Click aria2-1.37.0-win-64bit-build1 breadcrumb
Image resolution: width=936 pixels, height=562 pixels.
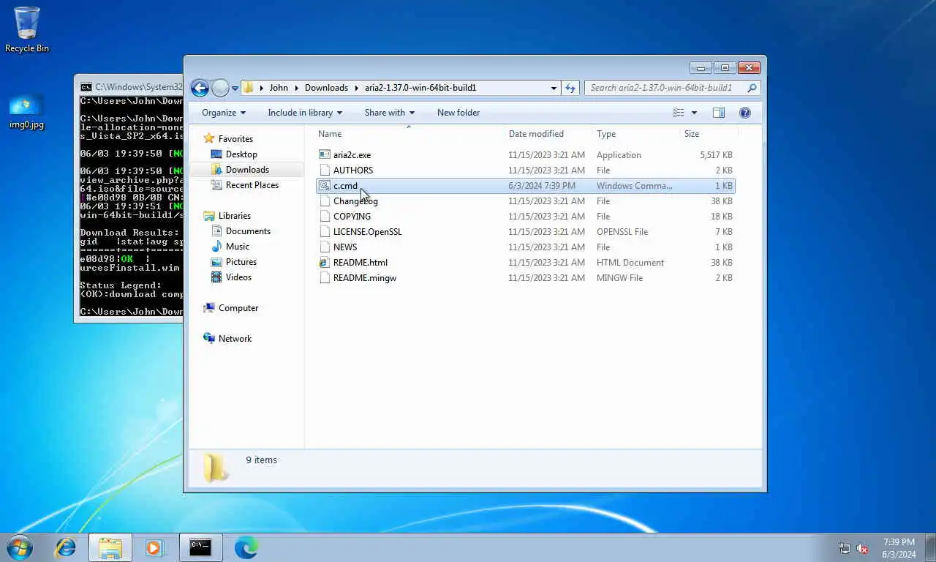[420, 88]
